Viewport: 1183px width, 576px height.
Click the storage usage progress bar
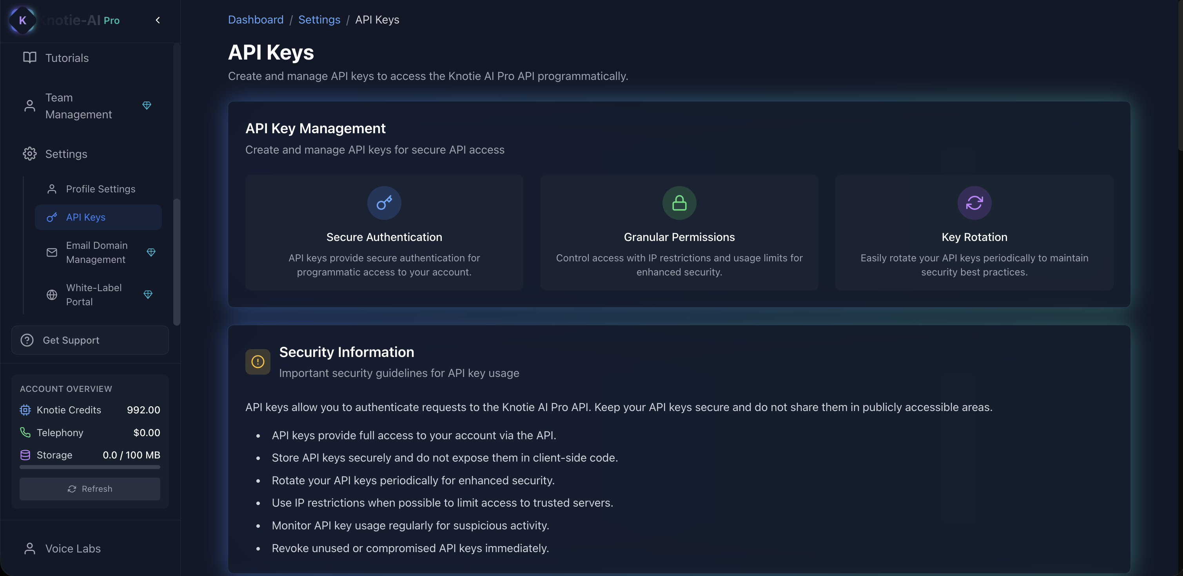[x=90, y=467]
